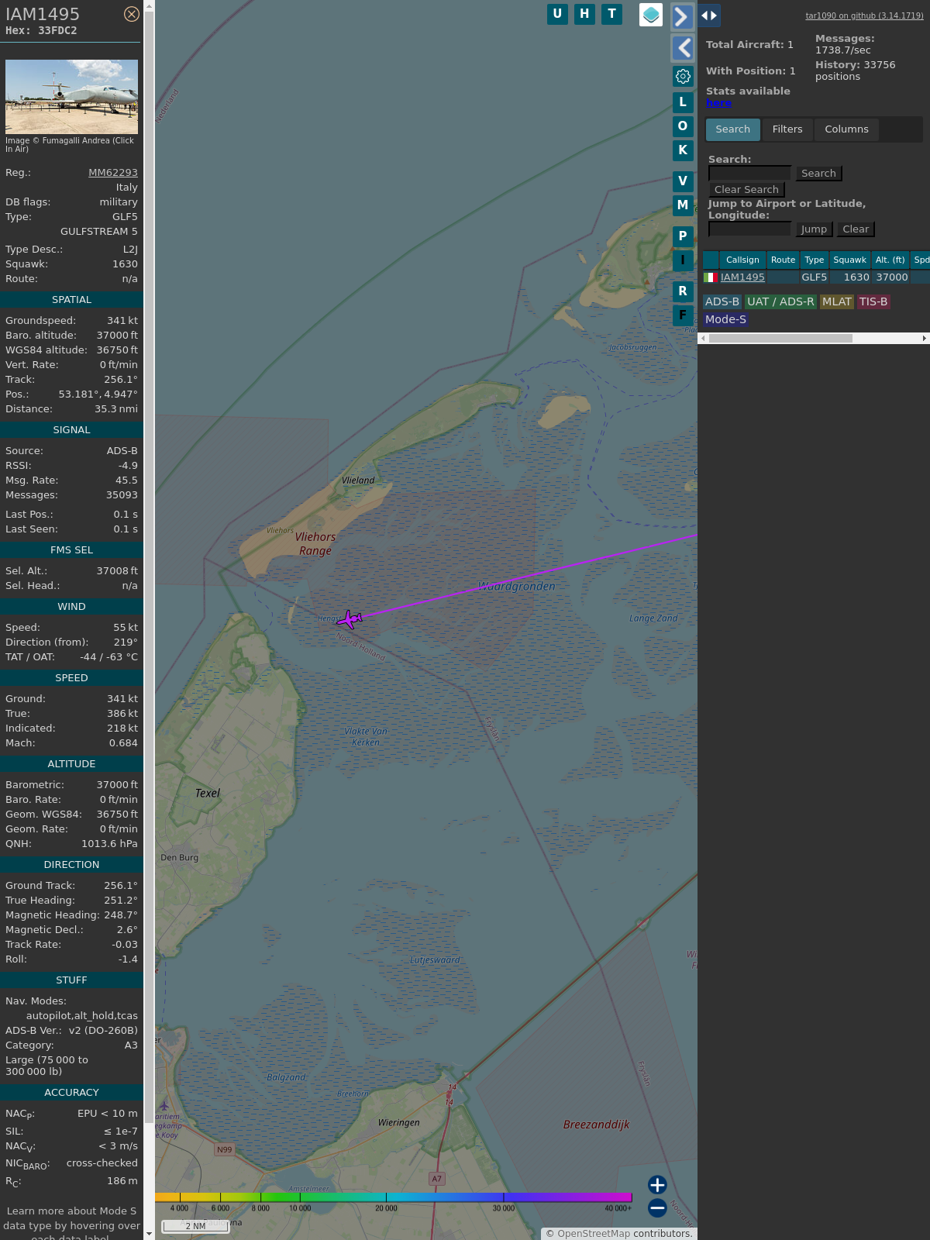930x1240 pixels.
Task: Switch to the Search tab
Action: click(733, 129)
